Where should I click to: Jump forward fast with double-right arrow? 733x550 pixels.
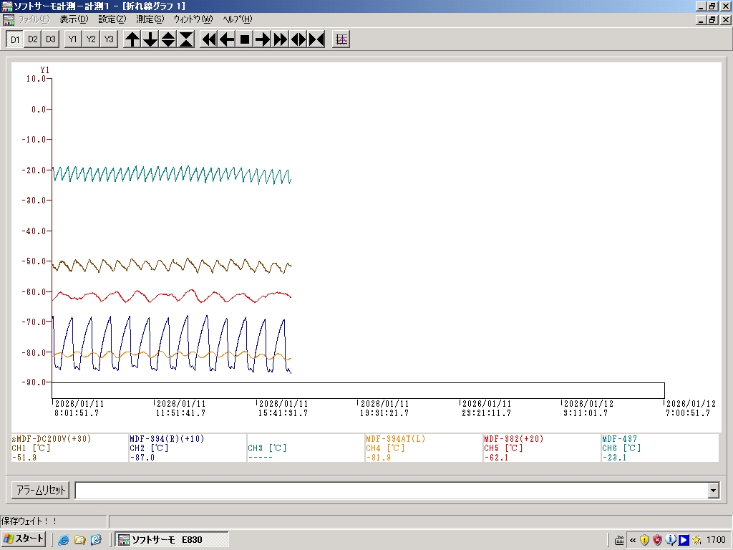pyautogui.click(x=281, y=39)
